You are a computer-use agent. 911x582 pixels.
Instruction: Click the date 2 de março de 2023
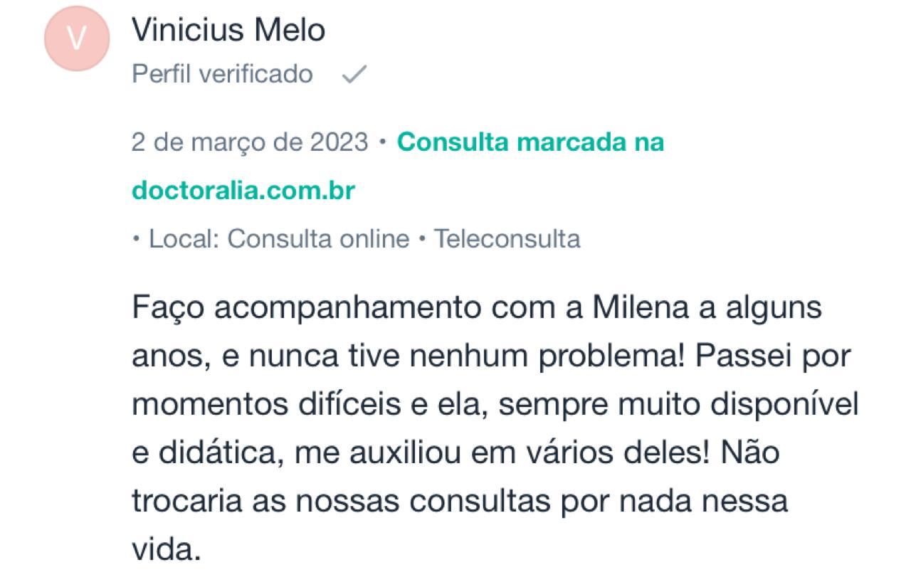[250, 142]
